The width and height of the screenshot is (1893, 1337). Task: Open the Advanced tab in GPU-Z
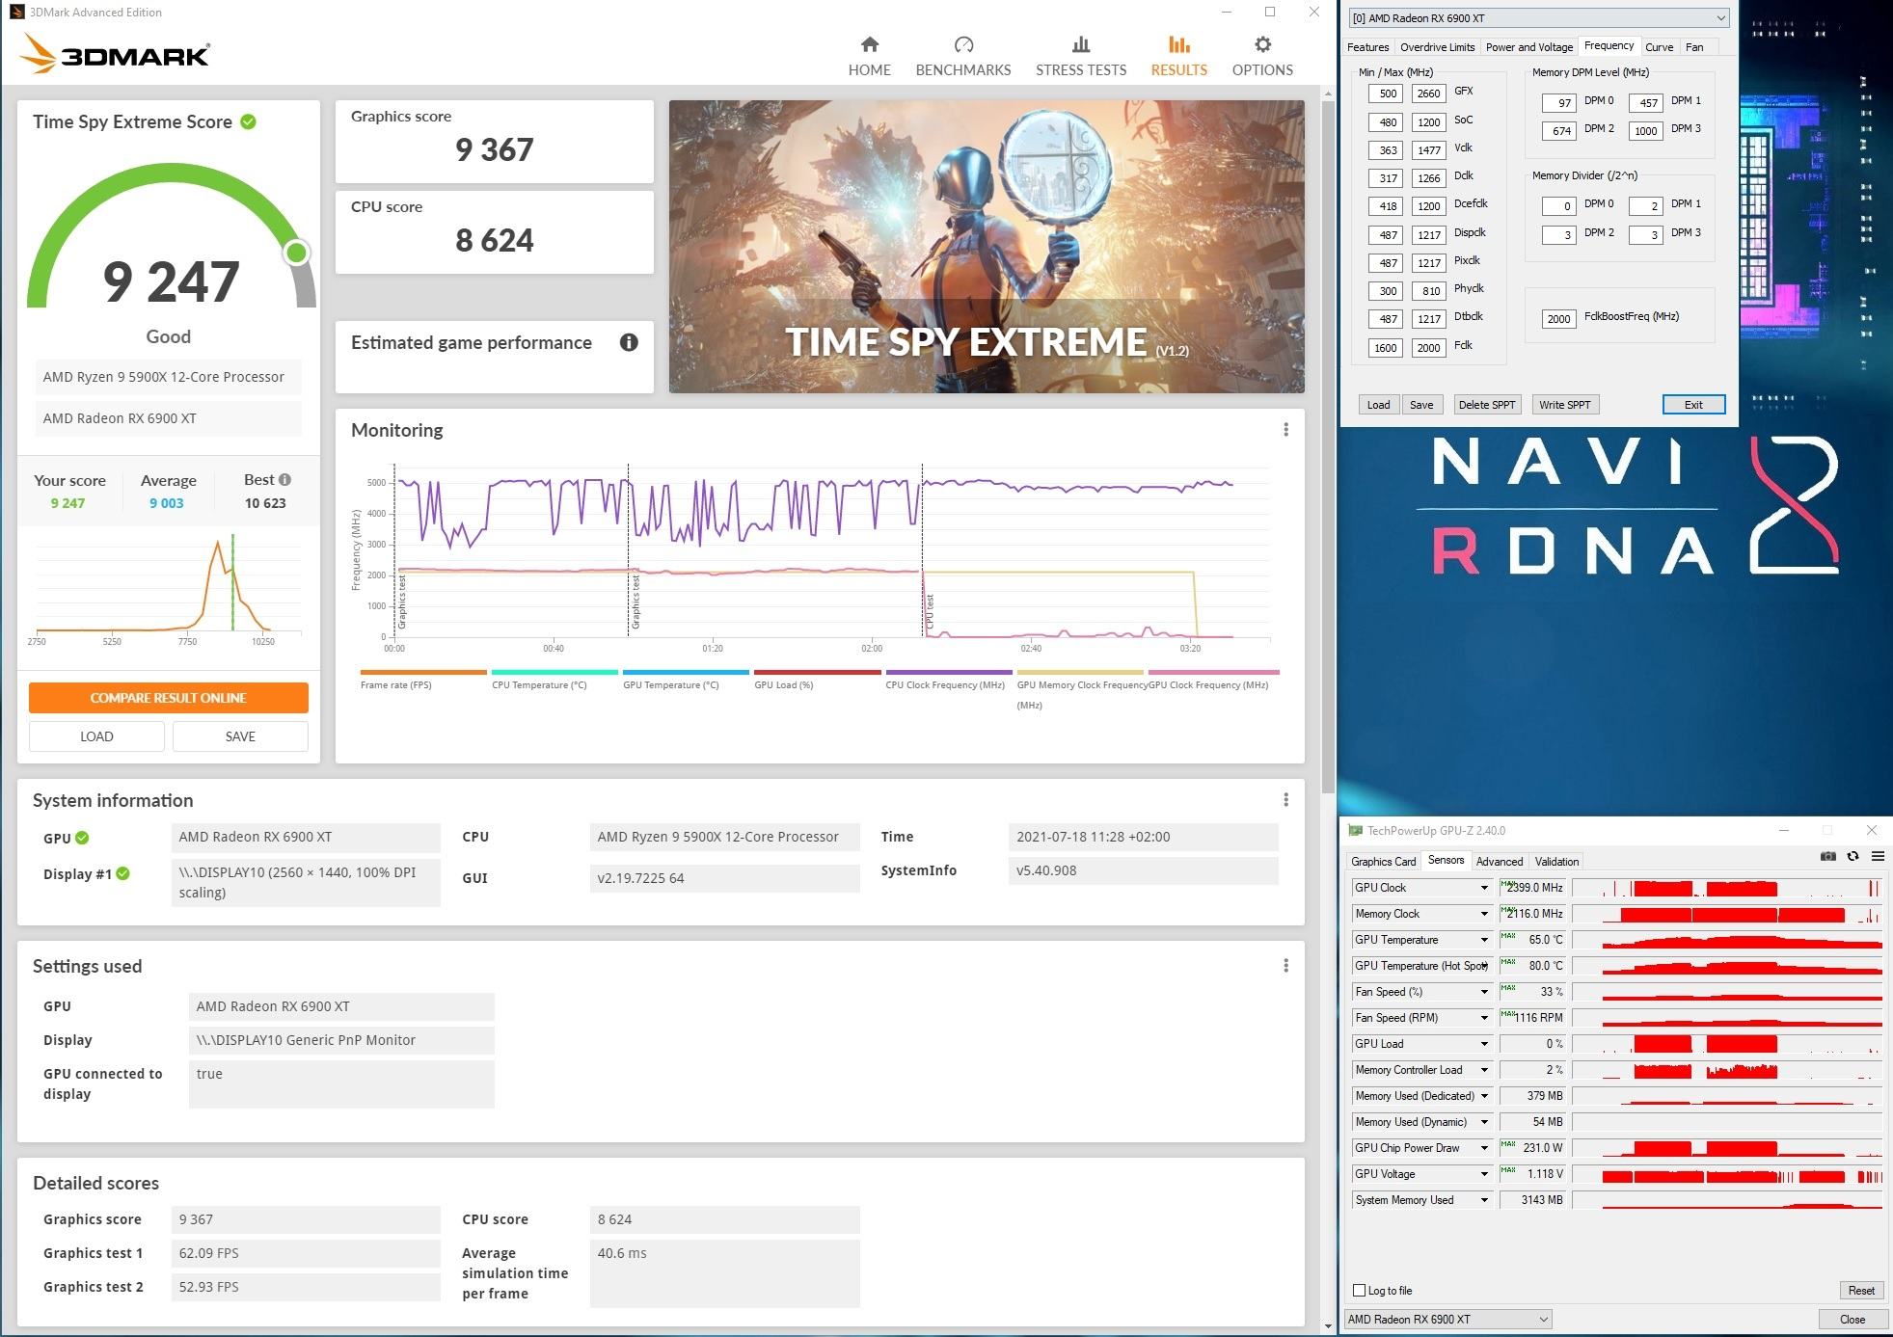[x=1499, y=862]
